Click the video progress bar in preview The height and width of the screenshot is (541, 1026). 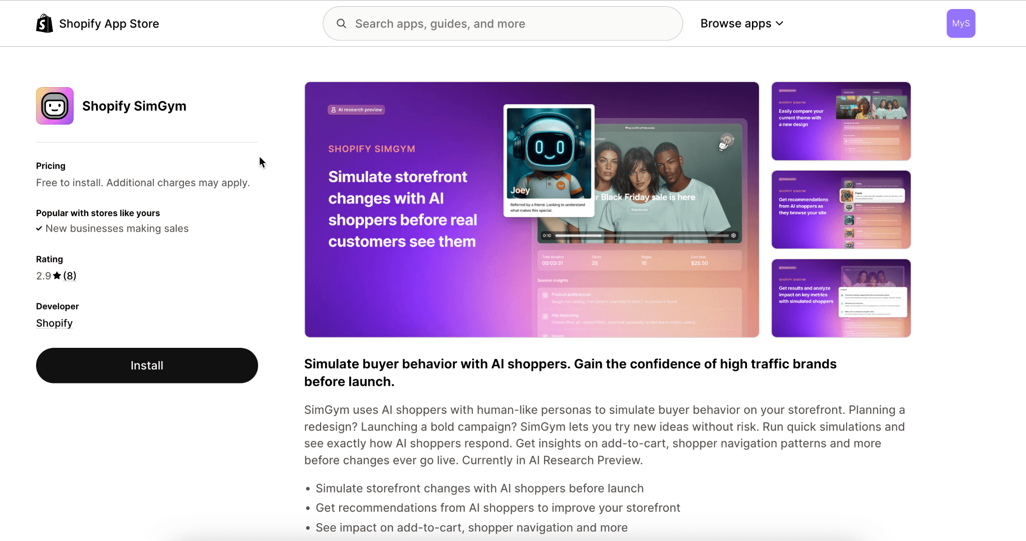point(641,235)
